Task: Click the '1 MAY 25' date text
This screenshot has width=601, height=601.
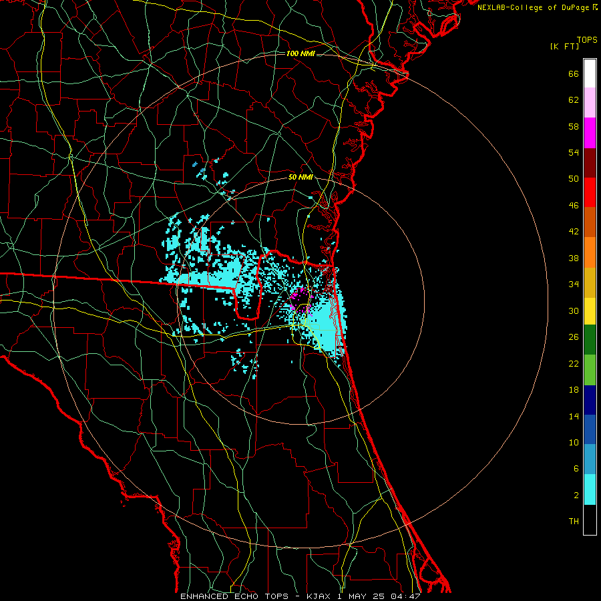Action: pos(361,596)
